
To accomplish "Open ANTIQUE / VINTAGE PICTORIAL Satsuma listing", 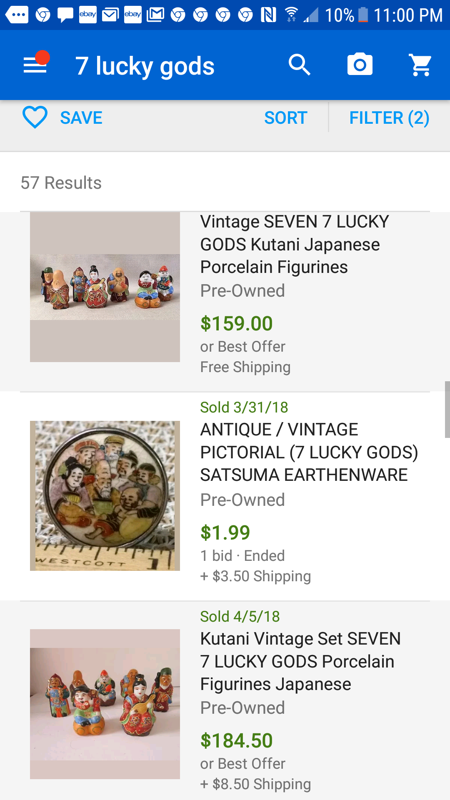I will 309,452.
